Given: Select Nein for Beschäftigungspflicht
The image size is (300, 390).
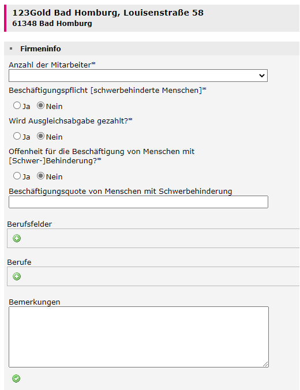Looking at the screenshot, I should [40, 106].
